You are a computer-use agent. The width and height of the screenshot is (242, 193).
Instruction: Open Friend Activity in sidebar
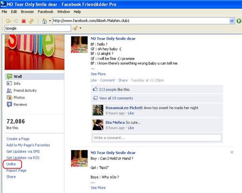[x=25, y=90]
